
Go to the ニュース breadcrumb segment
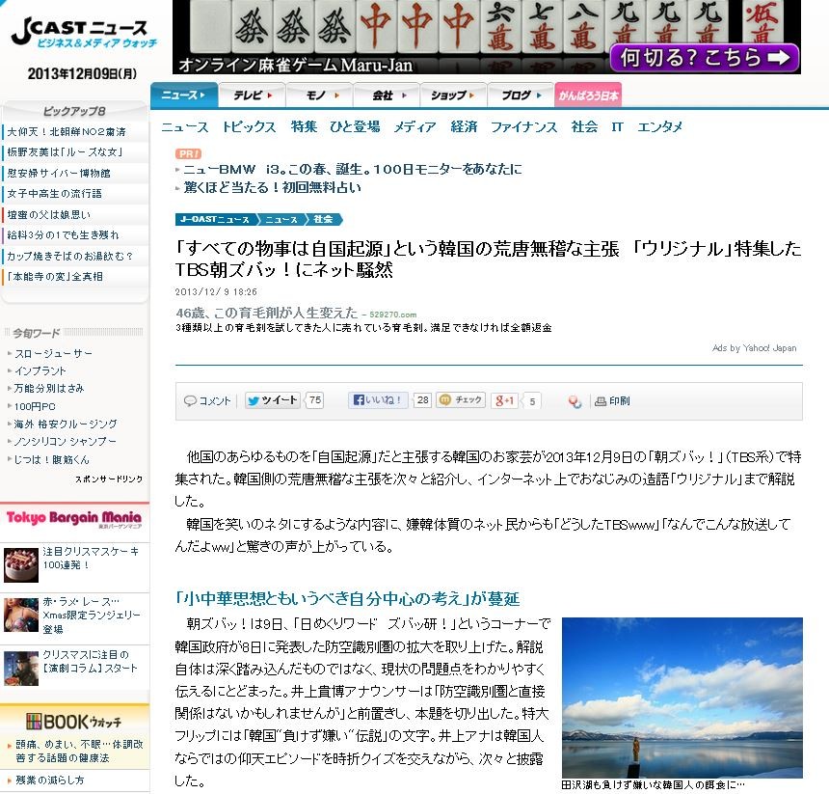(x=281, y=220)
